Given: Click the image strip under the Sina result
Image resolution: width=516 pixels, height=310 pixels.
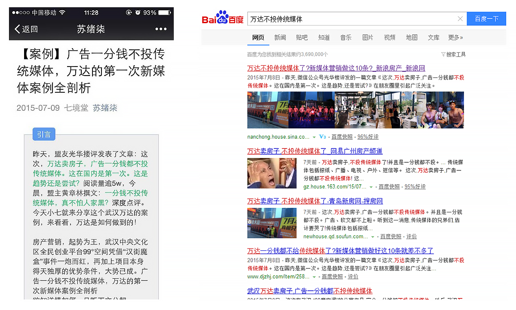Looking at the screenshot, I should click(355, 110).
